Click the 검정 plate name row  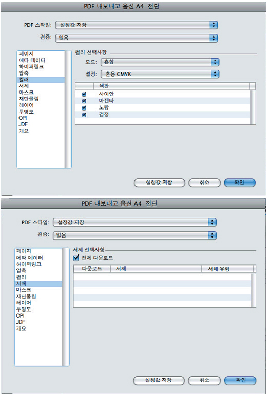[163, 115]
